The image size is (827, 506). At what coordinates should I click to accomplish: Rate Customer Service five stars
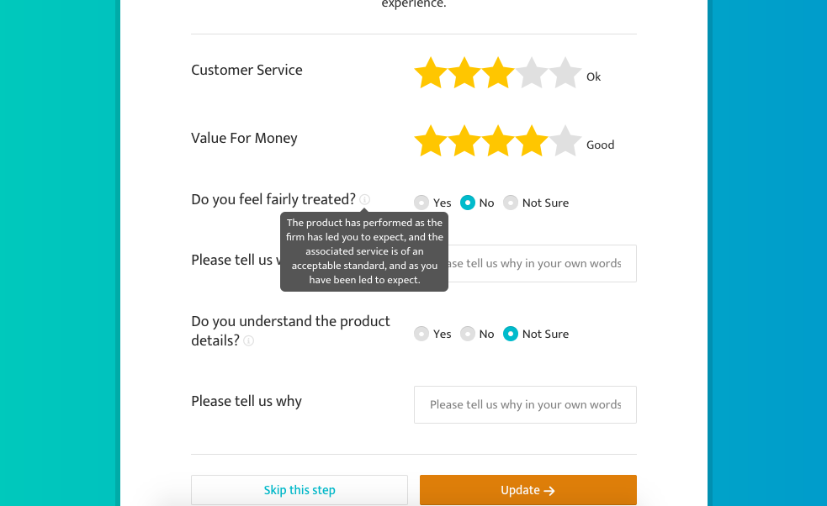565,73
